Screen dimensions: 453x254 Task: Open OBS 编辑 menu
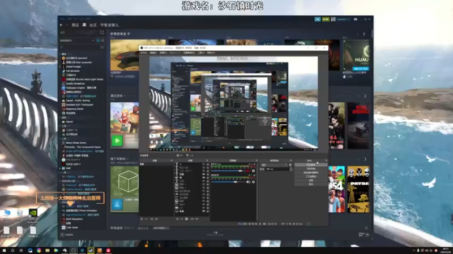153,52
